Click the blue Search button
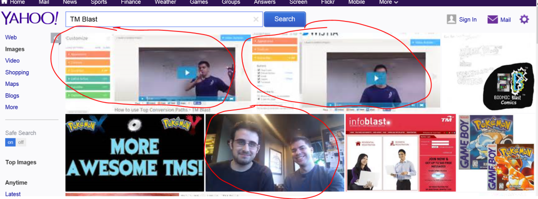This screenshot has height=199, width=538. [x=284, y=19]
